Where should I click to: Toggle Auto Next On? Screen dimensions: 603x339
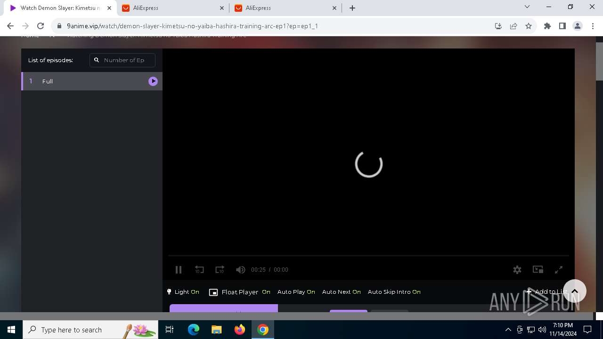[x=342, y=292]
